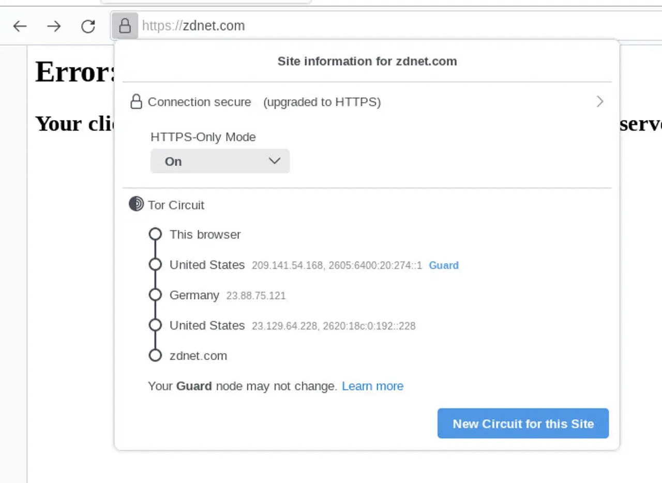Click the Site information for zdnet.com header
This screenshot has height=483, width=662.
(x=367, y=62)
